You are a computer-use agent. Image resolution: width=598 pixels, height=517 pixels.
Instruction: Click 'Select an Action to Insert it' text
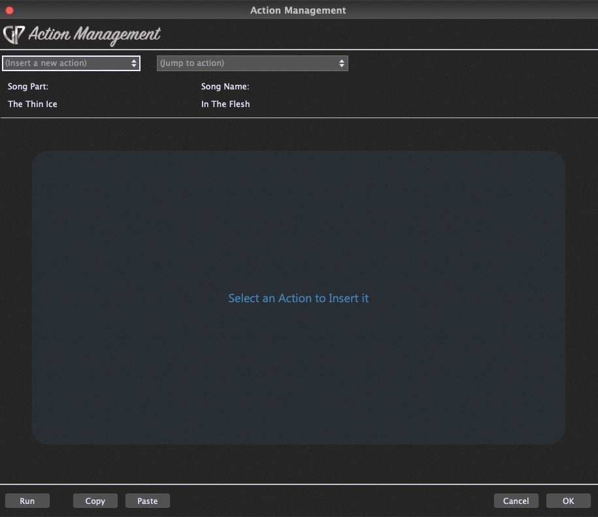tap(298, 298)
